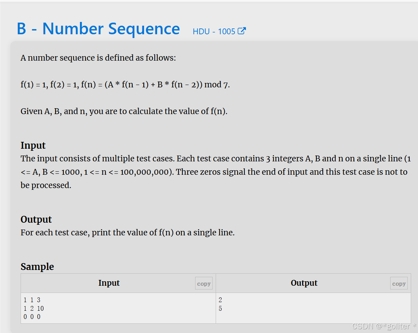Click sample input line '1 1 3'
The height and width of the screenshot is (333, 418).
coord(32,300)
